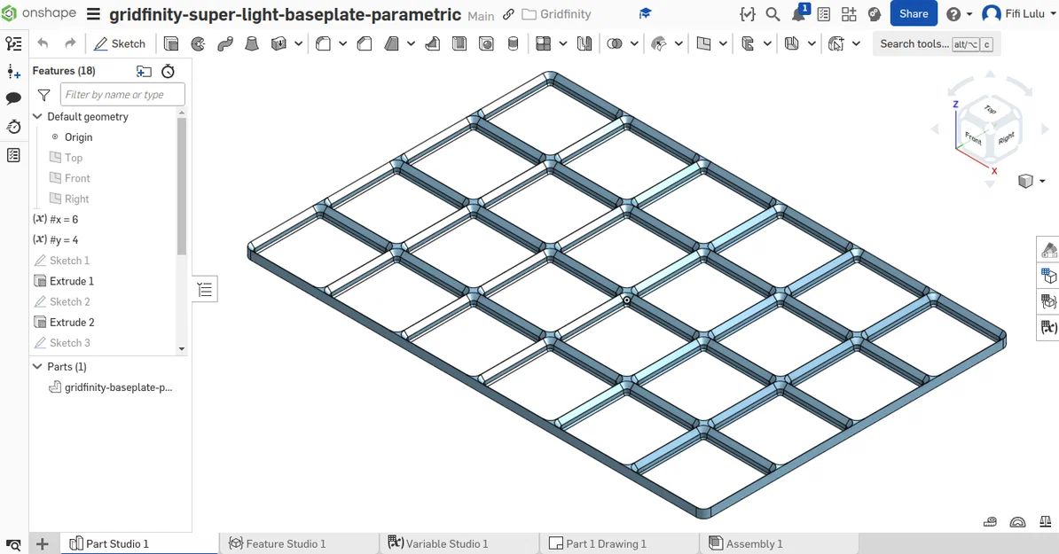Click the Share button

click(913, 13)
